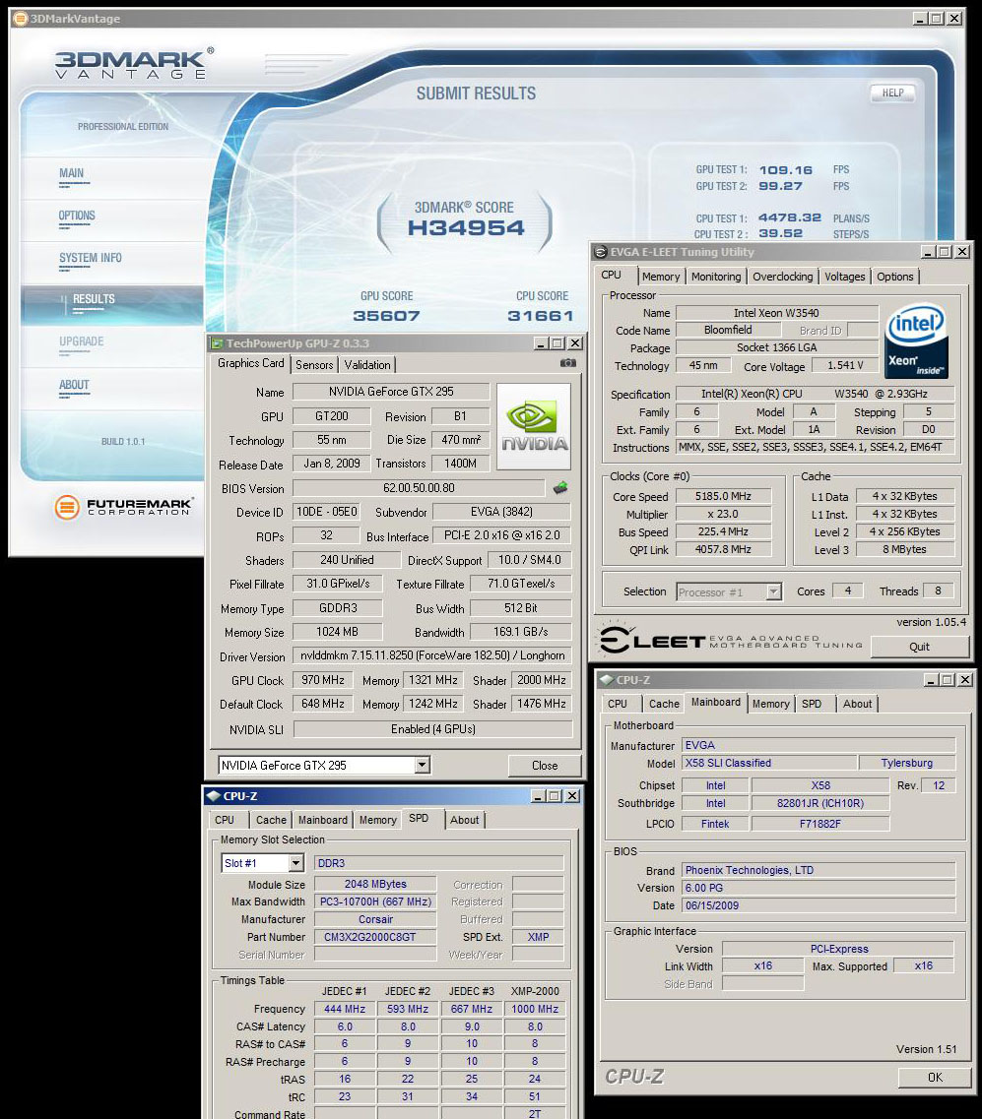982x1119 pixels.
Task: Open the Cache tab in the CPU-Z SPD window
Action: (x=272, y=820)
